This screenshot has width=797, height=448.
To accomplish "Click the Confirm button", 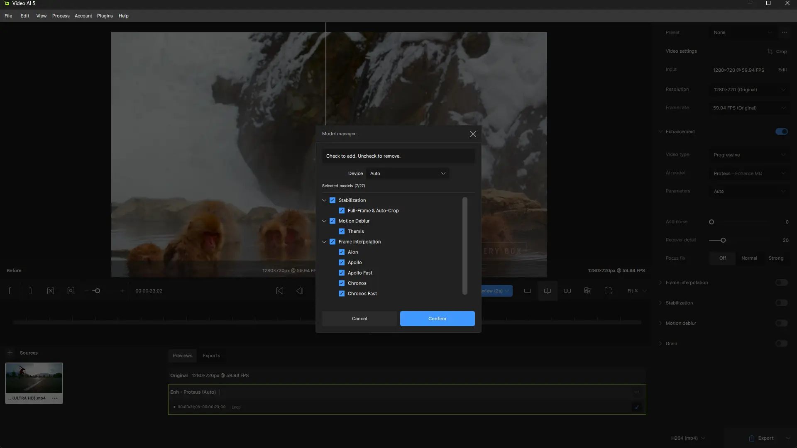I will pyautogui.click(x=437, y=319).
